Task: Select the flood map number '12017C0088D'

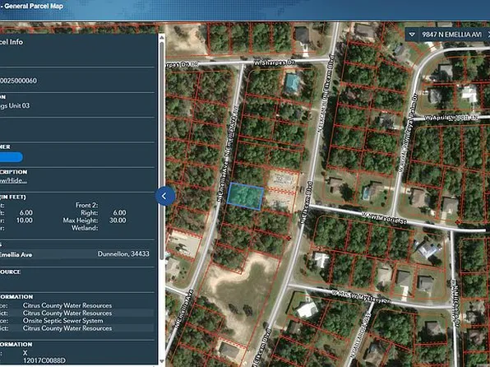Action: [x=44, y=360]
